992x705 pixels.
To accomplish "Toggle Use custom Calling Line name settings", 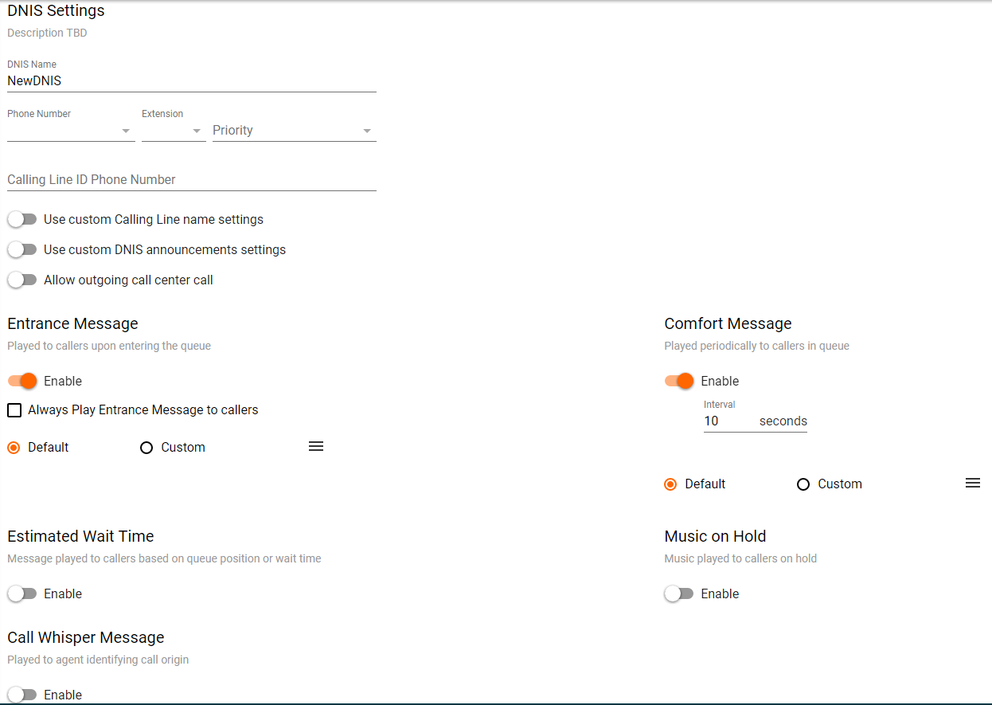I will (22, 219).
